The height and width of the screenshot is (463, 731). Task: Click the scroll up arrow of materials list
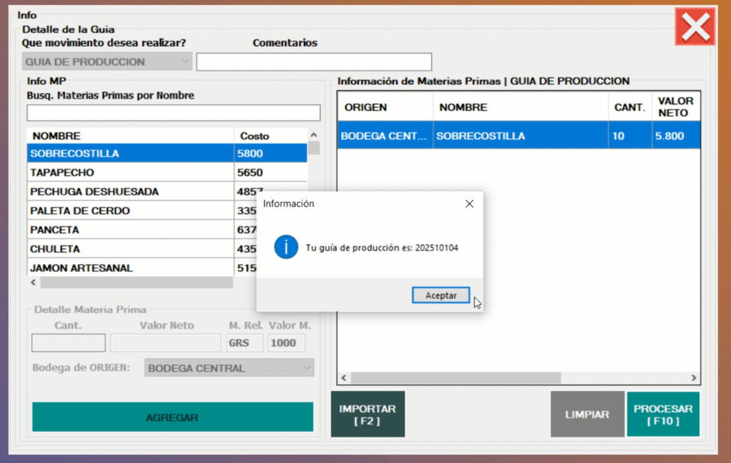tap(313, 135)
